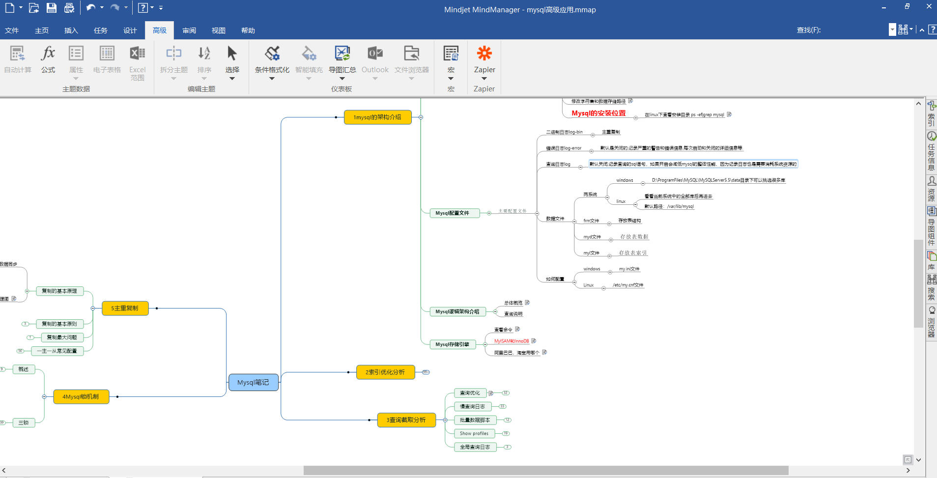937x478 pixels.
Task: Switch to the Design (设计) tab
Action: pyautogui.click(x=130, y=30)
